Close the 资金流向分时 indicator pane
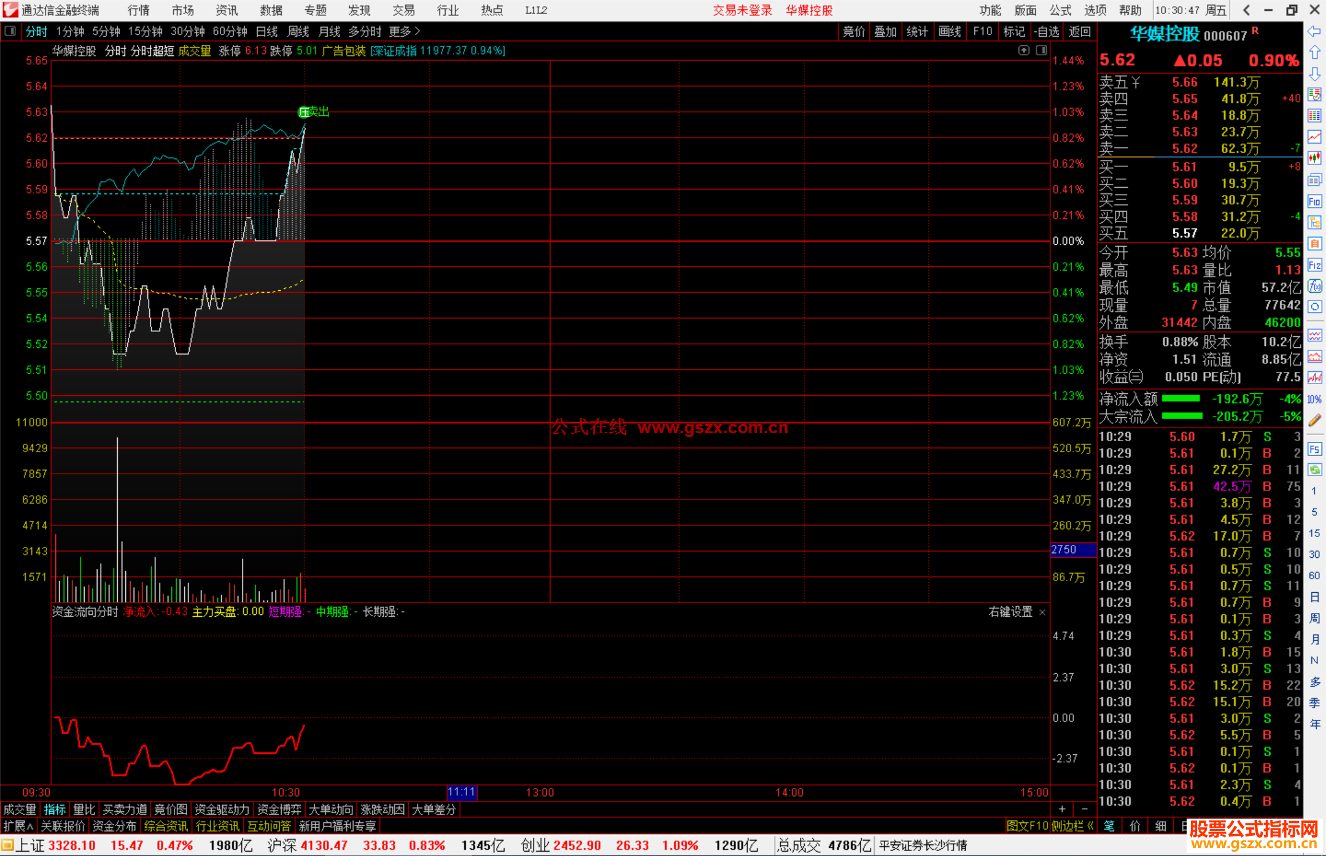1326x856 pixels. [x=1042, y=612]
